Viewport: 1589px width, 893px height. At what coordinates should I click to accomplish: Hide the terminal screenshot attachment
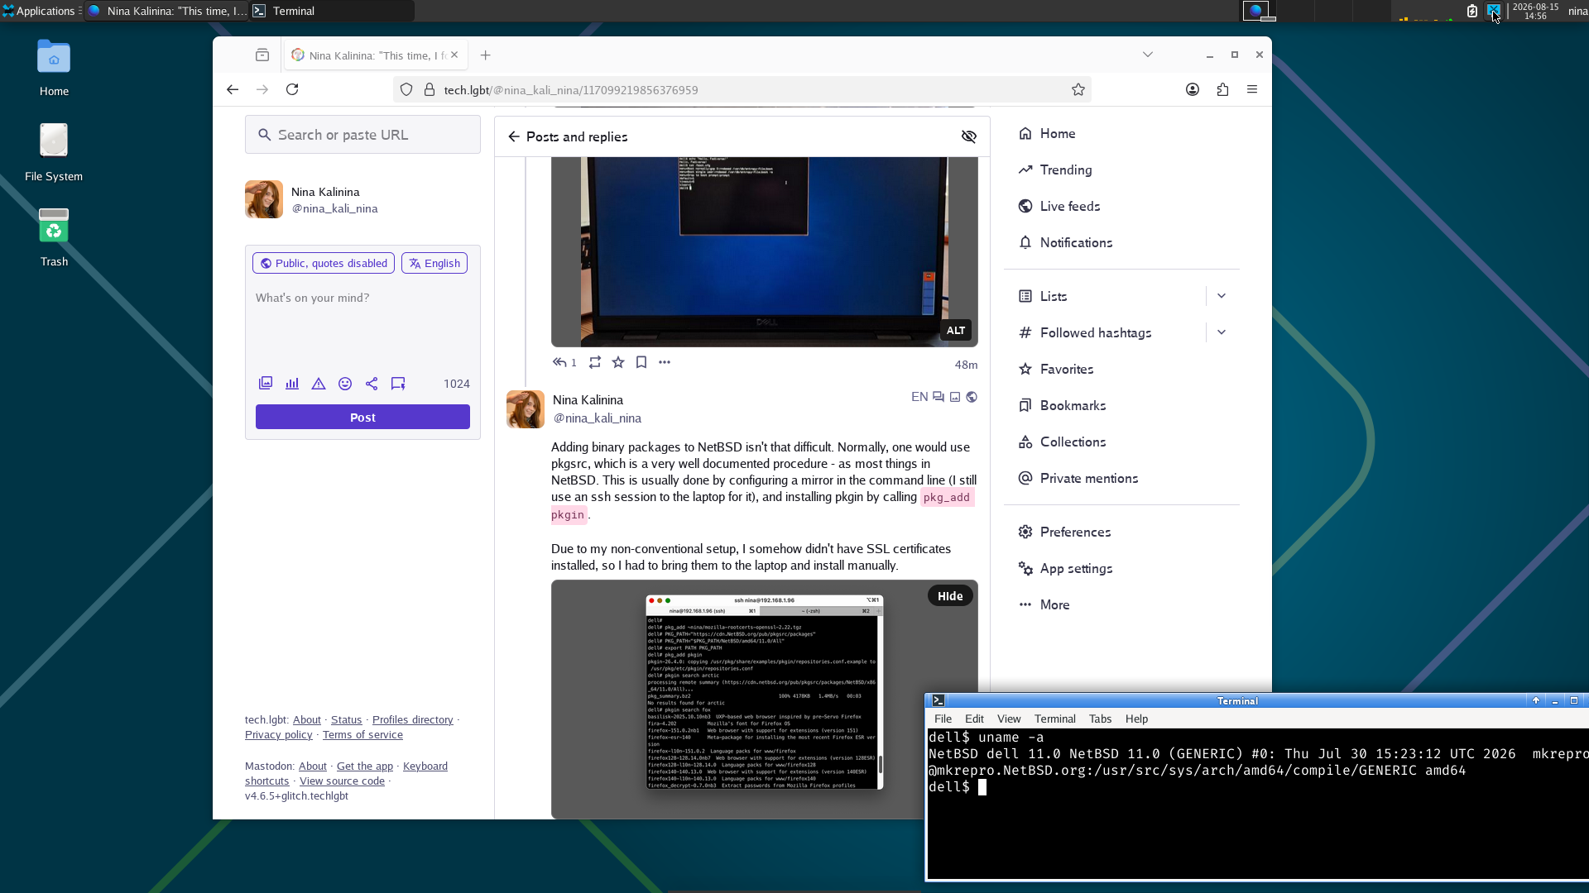[x=950, y=596]
